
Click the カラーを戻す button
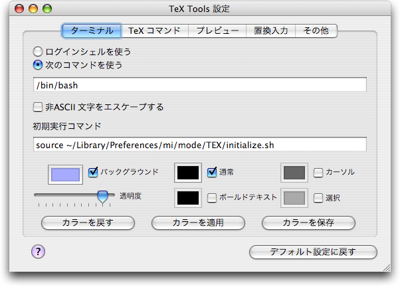(x=88, y=223)
